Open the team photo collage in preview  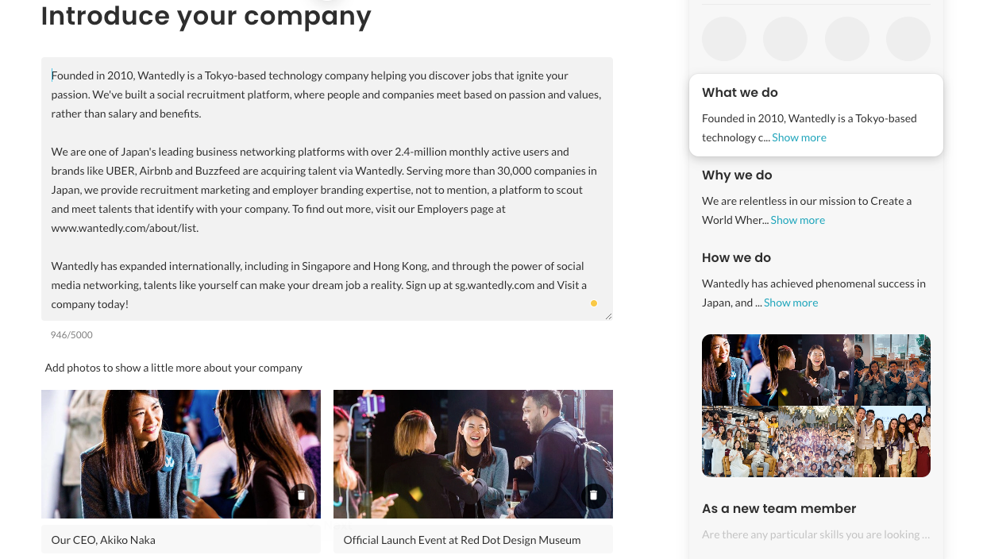[x=816, y=406]
